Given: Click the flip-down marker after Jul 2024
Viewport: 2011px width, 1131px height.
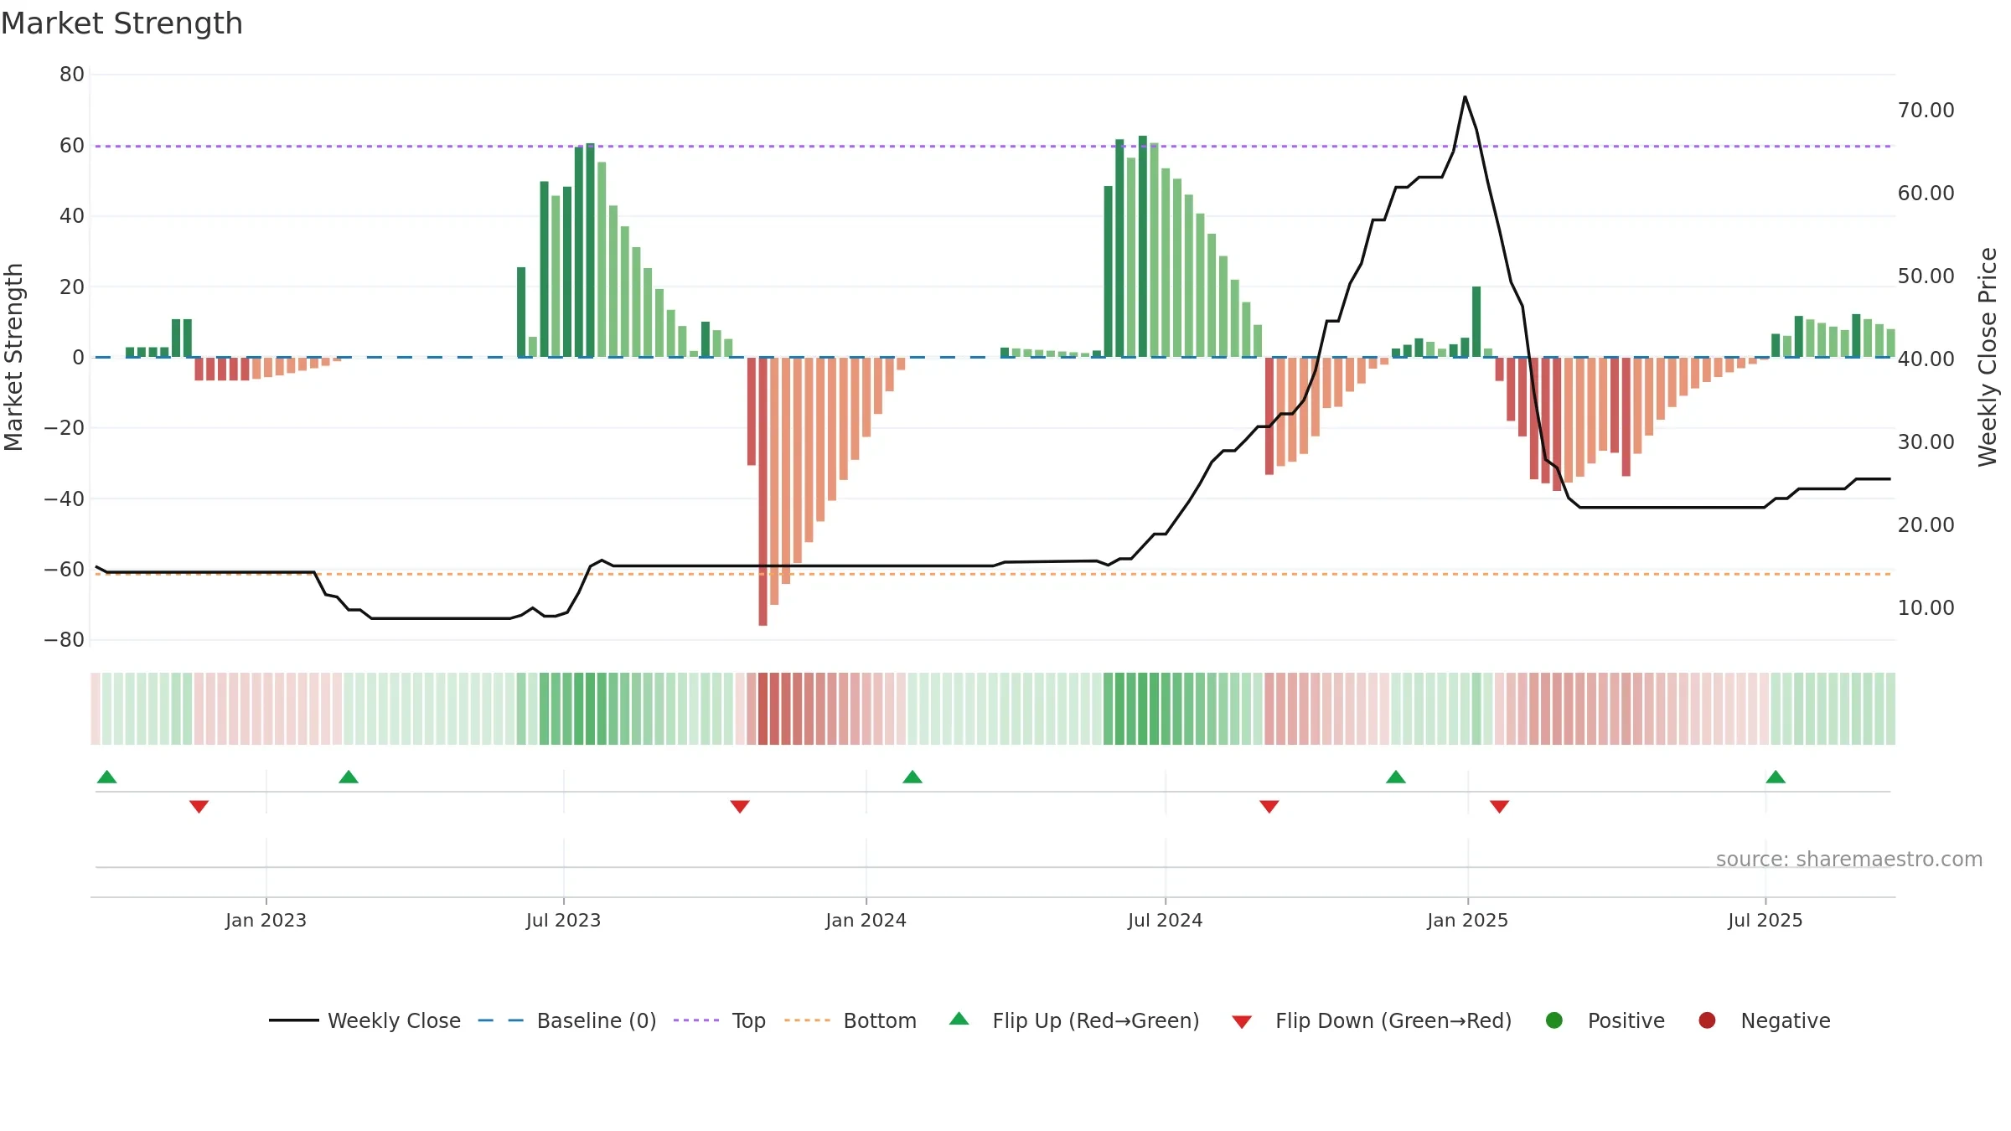Looking at the screenshot, I should tap(1269, 806).
